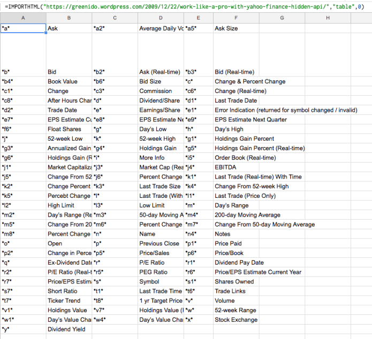372x339 pixels.
Task: Select the 'Open' cell
Action: [x=69, y=243]
